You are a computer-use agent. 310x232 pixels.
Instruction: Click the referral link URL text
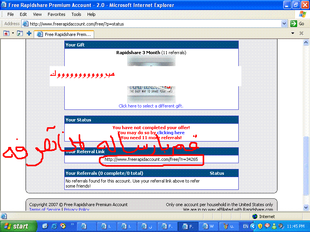click(151, 159)
